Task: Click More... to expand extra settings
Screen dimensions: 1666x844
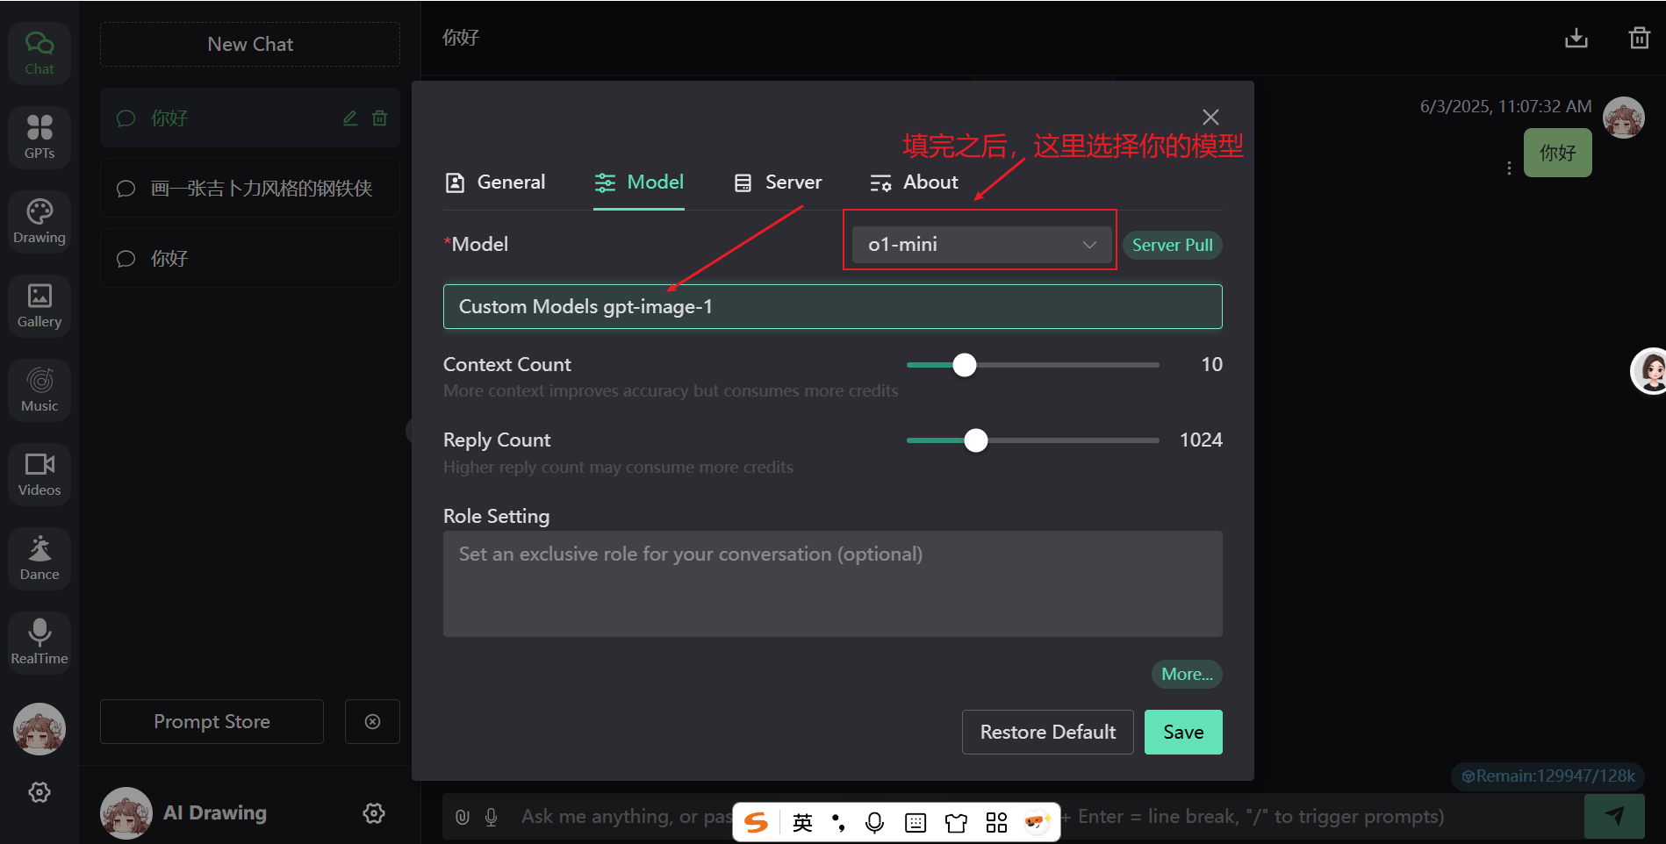Action: tap(1186, 674)
